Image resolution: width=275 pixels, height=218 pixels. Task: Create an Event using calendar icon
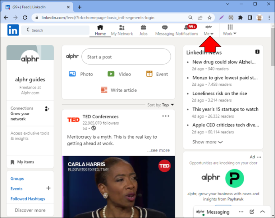point(149,74)
